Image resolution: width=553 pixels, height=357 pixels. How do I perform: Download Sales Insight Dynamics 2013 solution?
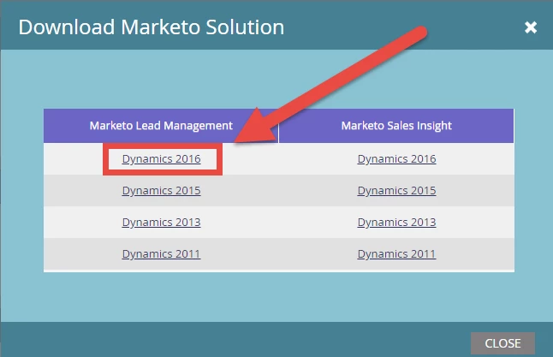click(x=396, y=223)
